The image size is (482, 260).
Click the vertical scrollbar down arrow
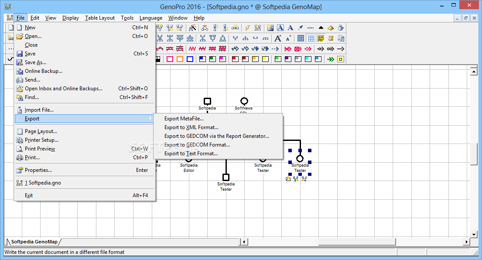(x=474, y=235)
